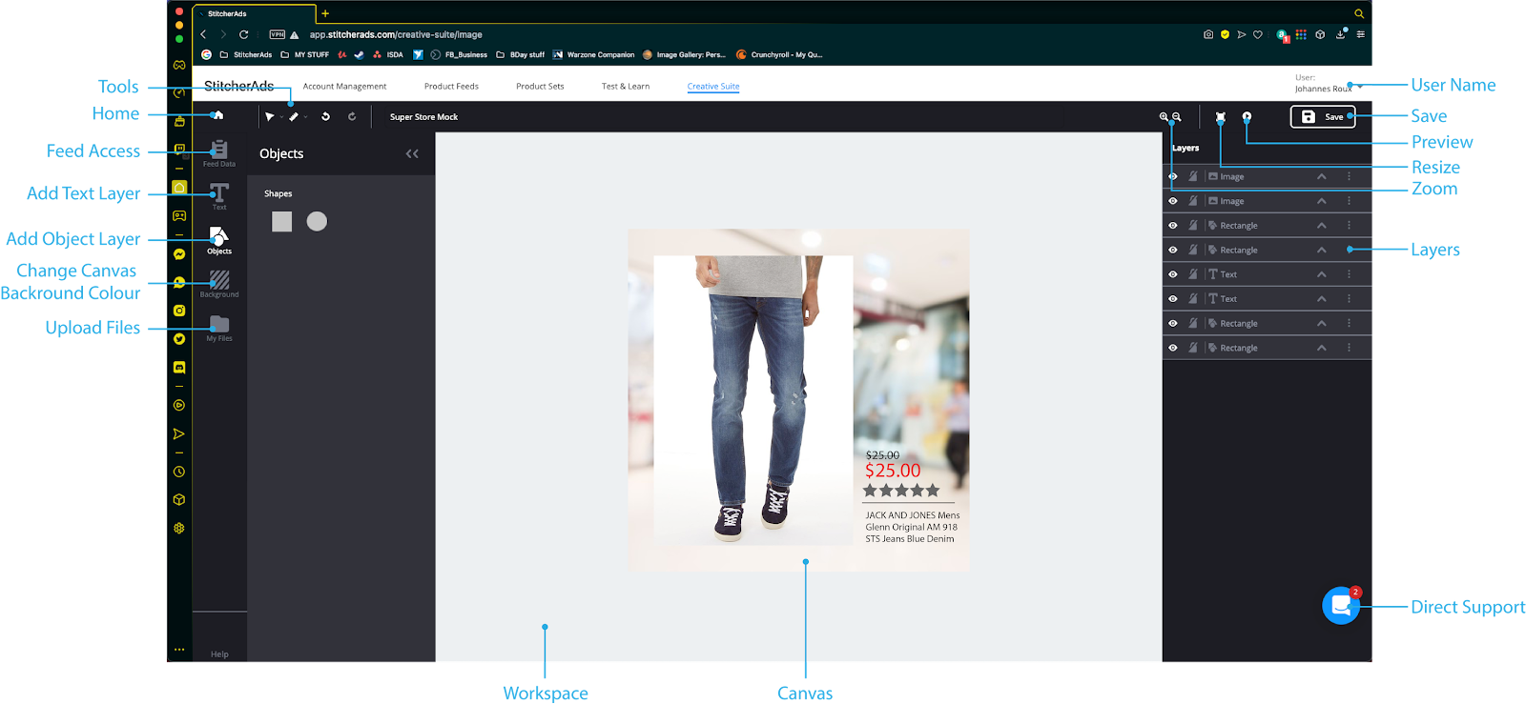This screenshot has height=704, width=1526.
Task: Open WhatsApp in the browser sidebar
Action: (179, 282)
